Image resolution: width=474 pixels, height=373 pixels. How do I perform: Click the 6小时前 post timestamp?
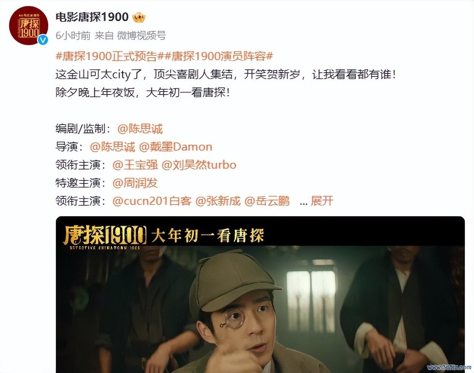point(73,36)
